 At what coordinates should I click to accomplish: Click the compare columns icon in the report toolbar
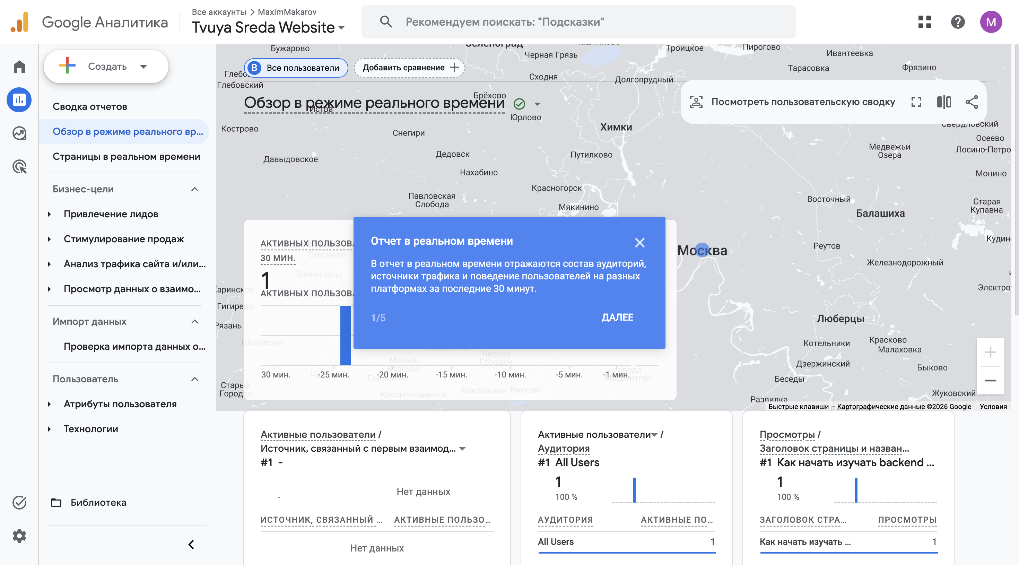944,102
